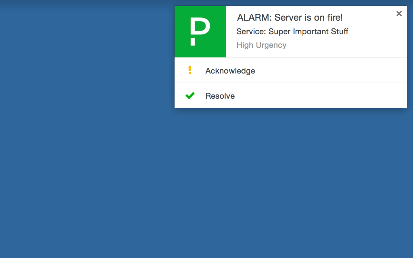Select the Acknowledge action row

coord(290,70)
